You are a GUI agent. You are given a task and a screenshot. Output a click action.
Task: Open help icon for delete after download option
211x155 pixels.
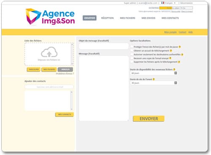click(179, 62)
